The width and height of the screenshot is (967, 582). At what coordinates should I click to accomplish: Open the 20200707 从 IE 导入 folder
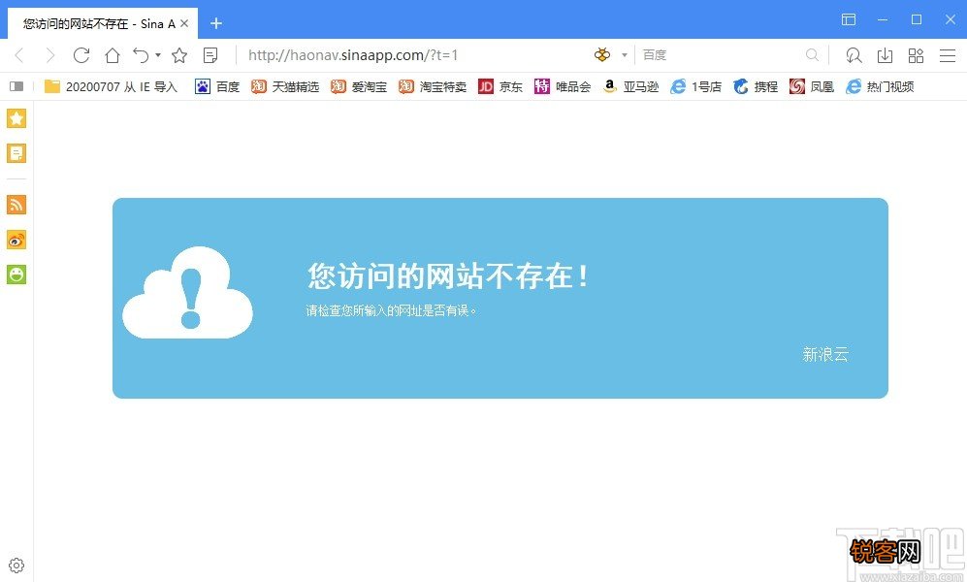pyautogui.click(x=111, y=87)
